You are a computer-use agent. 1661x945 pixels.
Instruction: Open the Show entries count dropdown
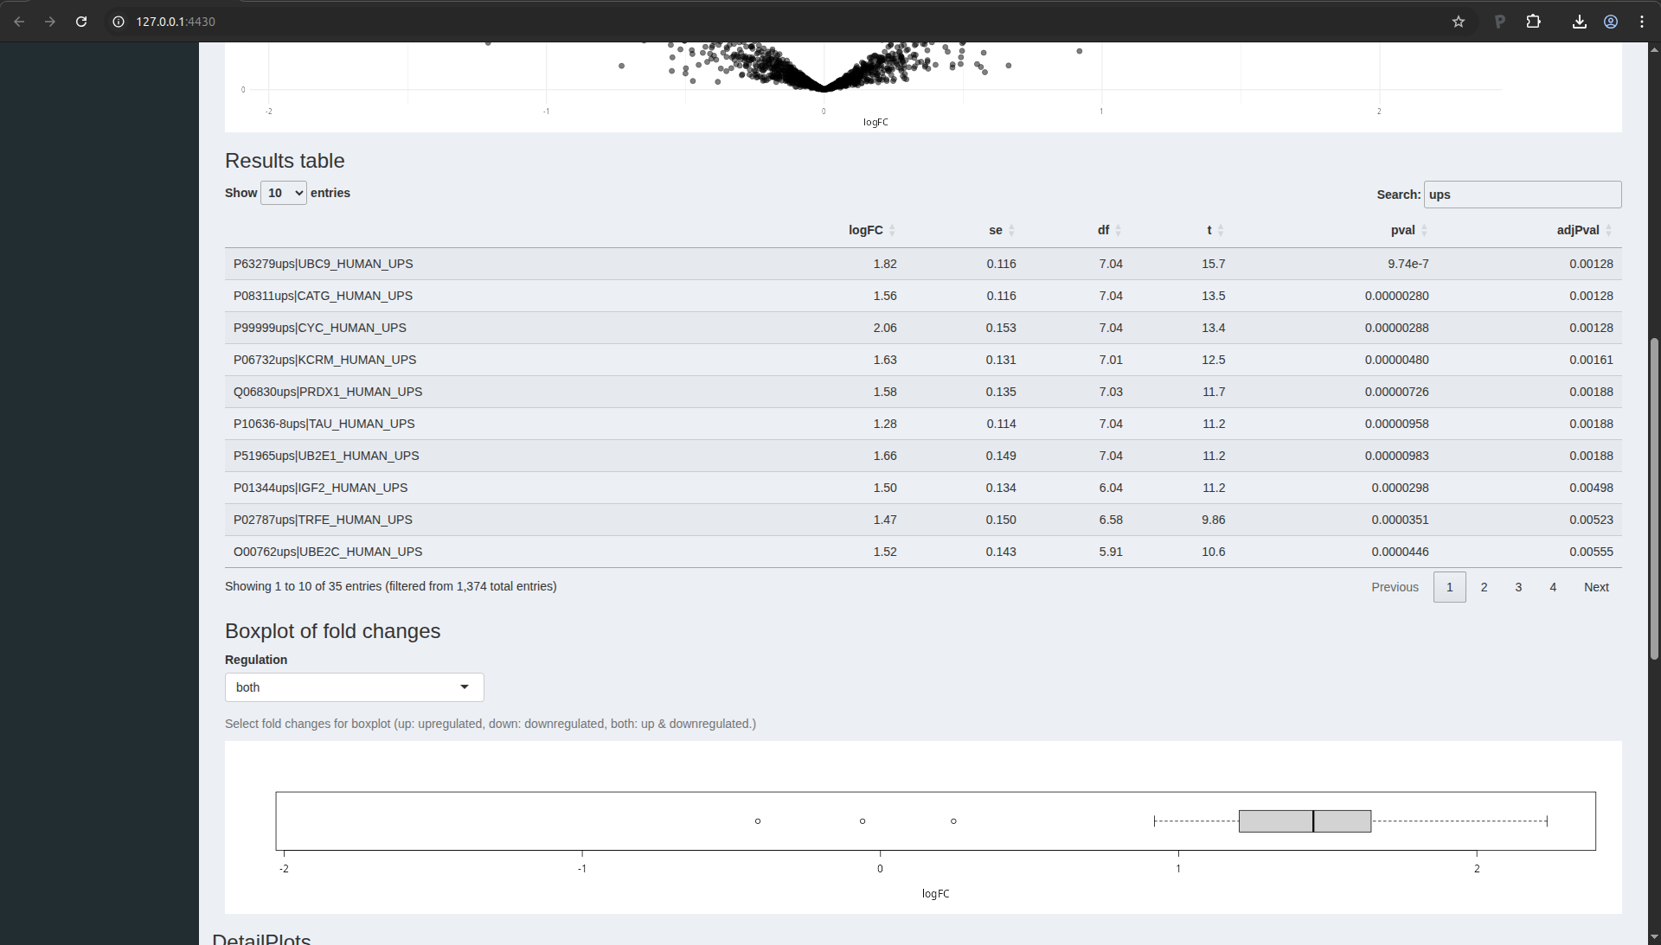284,193
